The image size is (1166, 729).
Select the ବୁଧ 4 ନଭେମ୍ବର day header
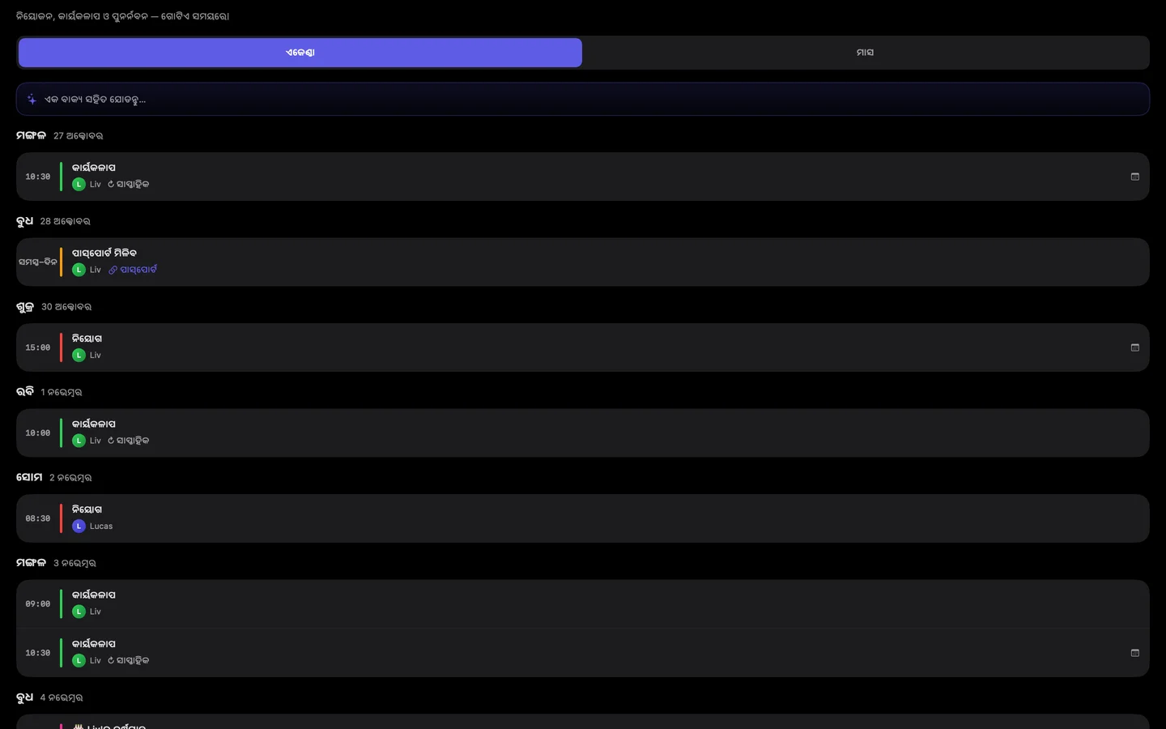[49, 697]
